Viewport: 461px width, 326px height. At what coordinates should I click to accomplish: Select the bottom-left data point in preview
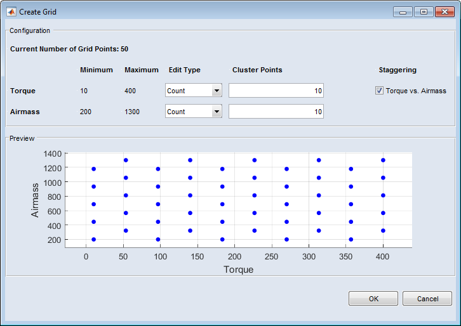coord(93,240)
